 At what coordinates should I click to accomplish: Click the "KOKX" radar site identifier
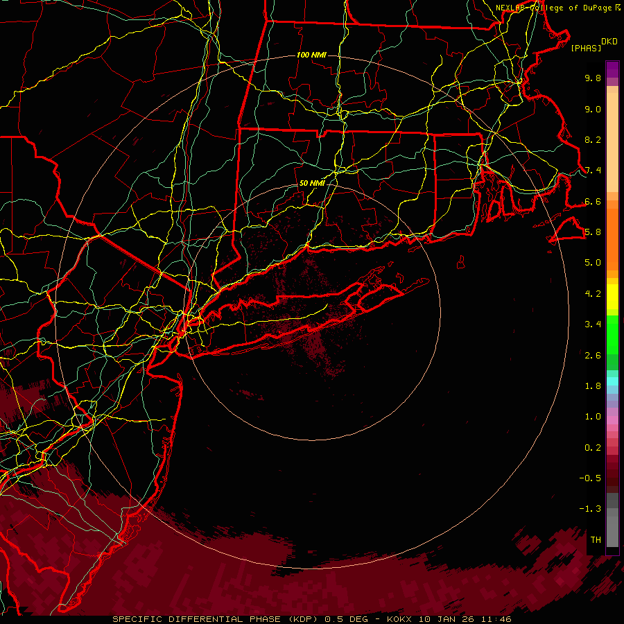click(399, 619)
